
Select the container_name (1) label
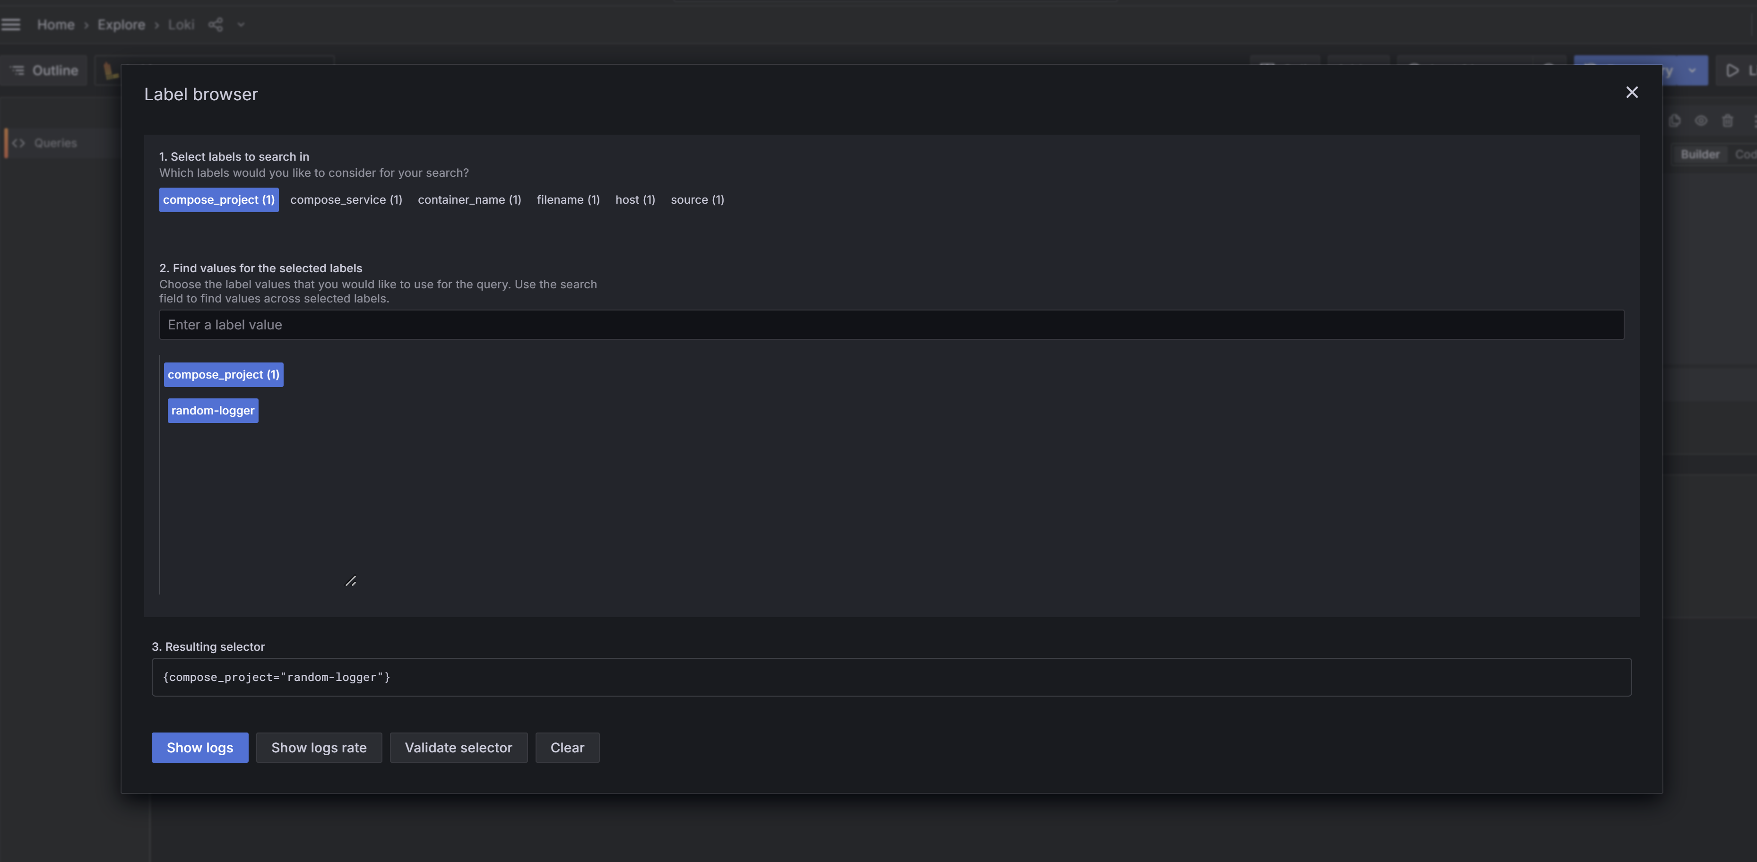(x=469, y=200)
